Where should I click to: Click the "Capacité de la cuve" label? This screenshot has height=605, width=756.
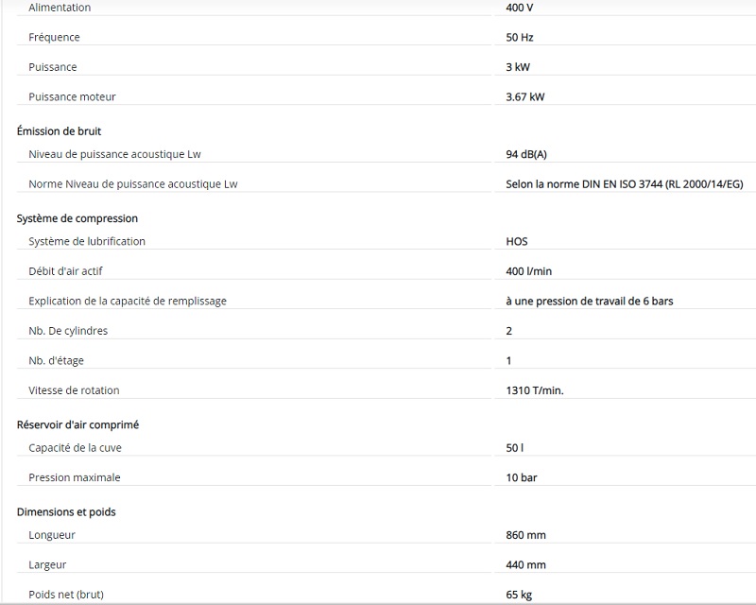pyautogui.click(x=76, y=448)
